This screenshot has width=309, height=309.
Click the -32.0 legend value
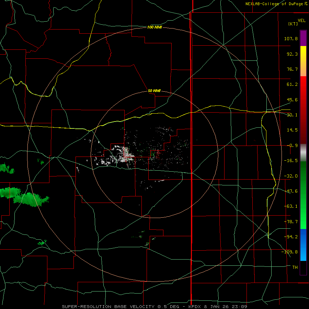[291, 176]
